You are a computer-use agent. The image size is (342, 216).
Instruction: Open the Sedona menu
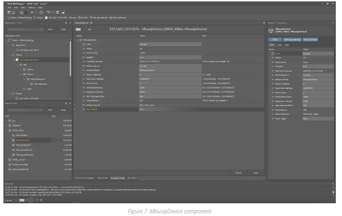tap(31, 7)
